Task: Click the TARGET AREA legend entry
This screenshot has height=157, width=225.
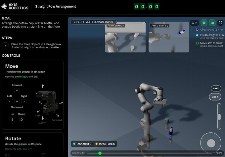Action: click(105, 144)
